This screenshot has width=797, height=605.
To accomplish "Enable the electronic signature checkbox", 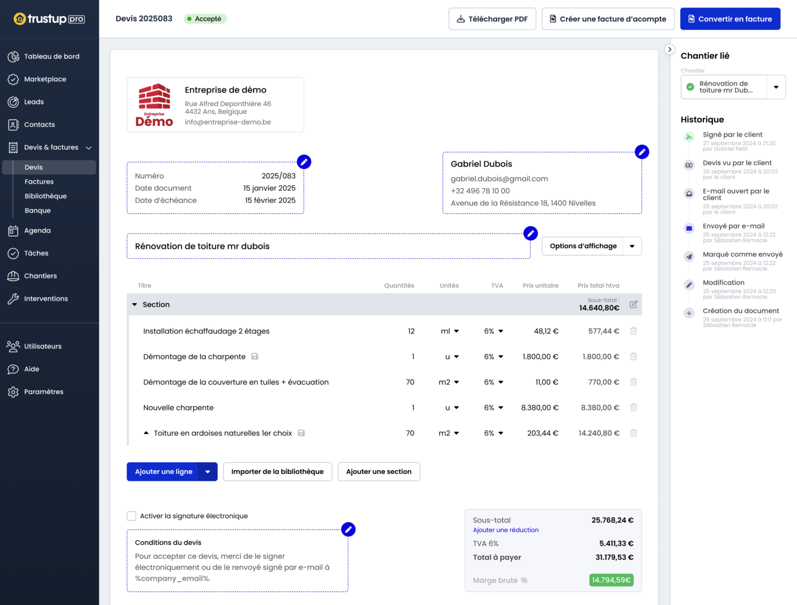I will pyautogui.click(x=132, y=516).
